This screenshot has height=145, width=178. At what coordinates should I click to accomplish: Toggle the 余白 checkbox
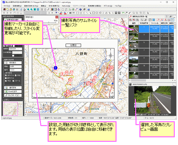click(16, 75)
